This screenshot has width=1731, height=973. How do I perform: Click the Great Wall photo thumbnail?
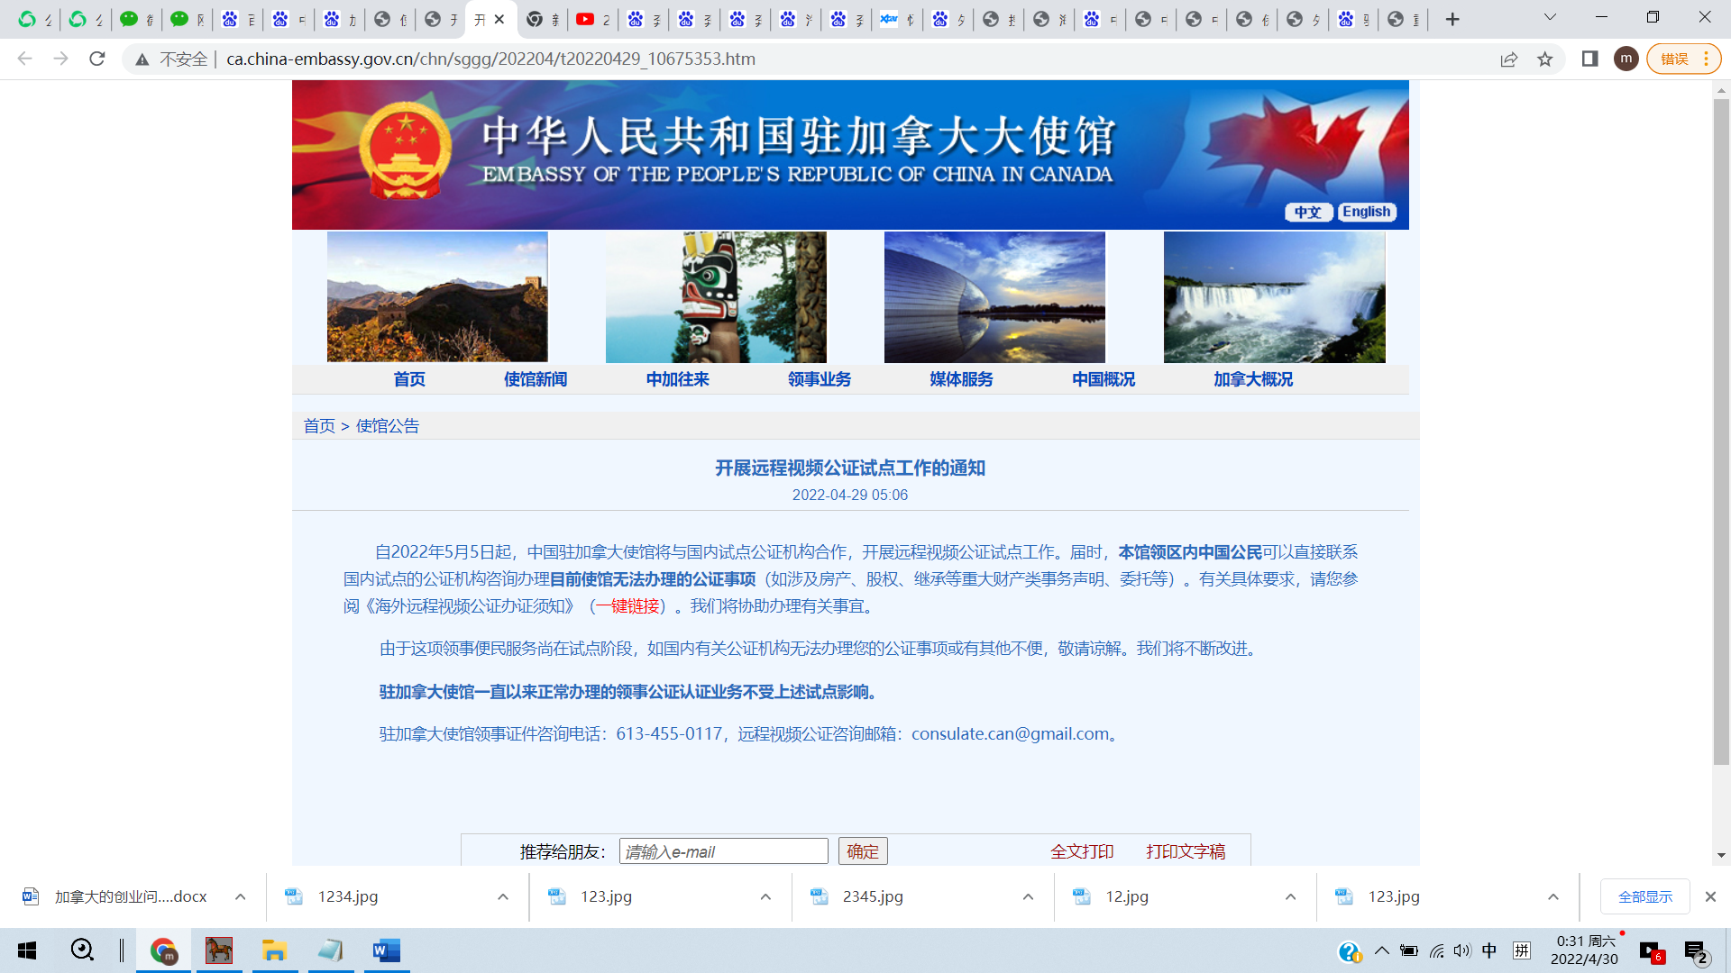(437, 297)
